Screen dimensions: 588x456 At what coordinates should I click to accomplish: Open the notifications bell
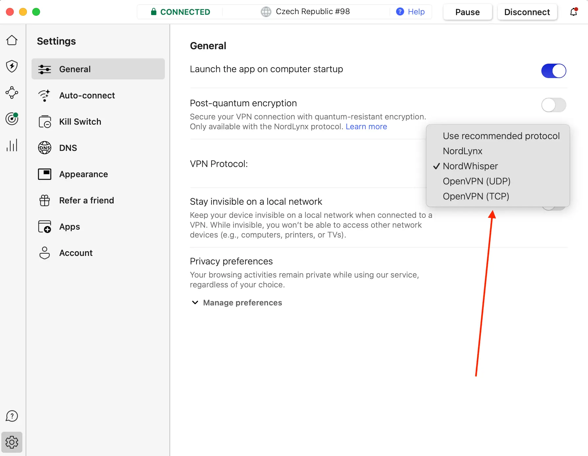pyautogui.click(x=574, y=12)
